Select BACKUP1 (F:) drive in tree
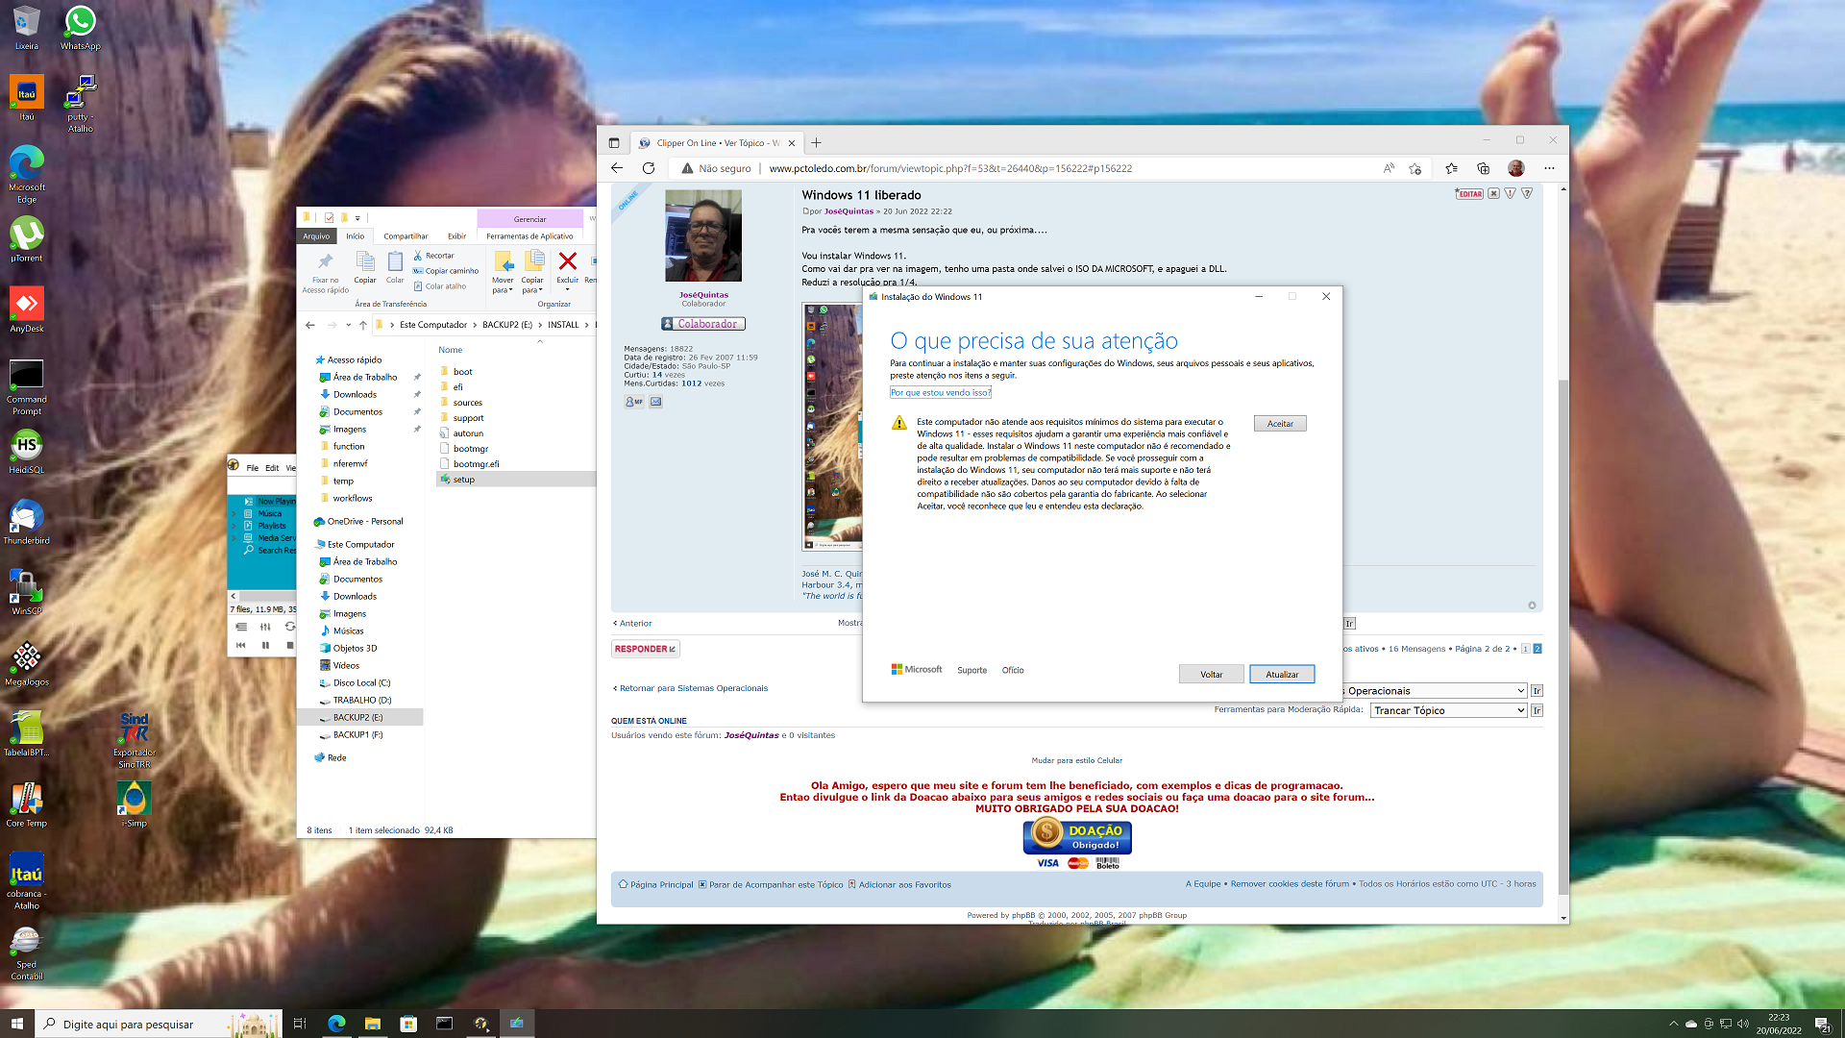 357,735
